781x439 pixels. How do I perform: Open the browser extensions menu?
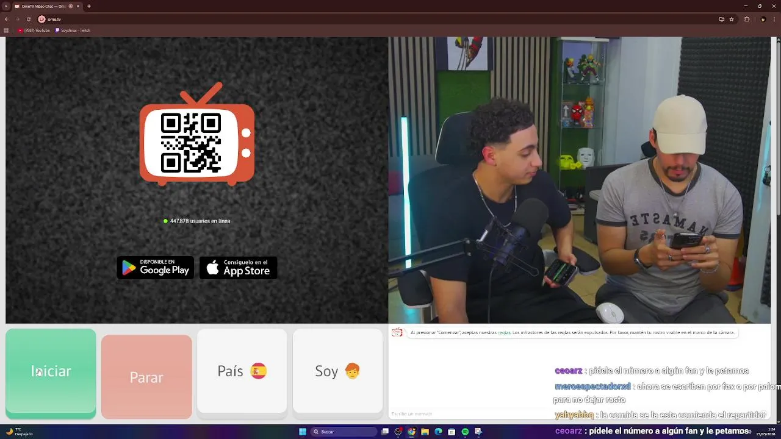(747, 19)
